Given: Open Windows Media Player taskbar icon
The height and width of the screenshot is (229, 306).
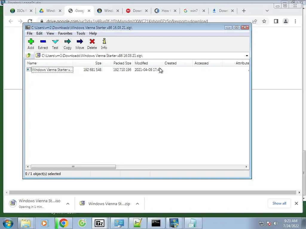Looking at the screenshot, I should pos(44,223).
